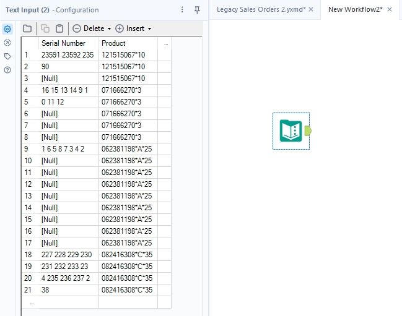Click the add new row ellipsis cell
Image resolution: width=402 pixels, height=316 pixels.
click(x=31, y=302)
